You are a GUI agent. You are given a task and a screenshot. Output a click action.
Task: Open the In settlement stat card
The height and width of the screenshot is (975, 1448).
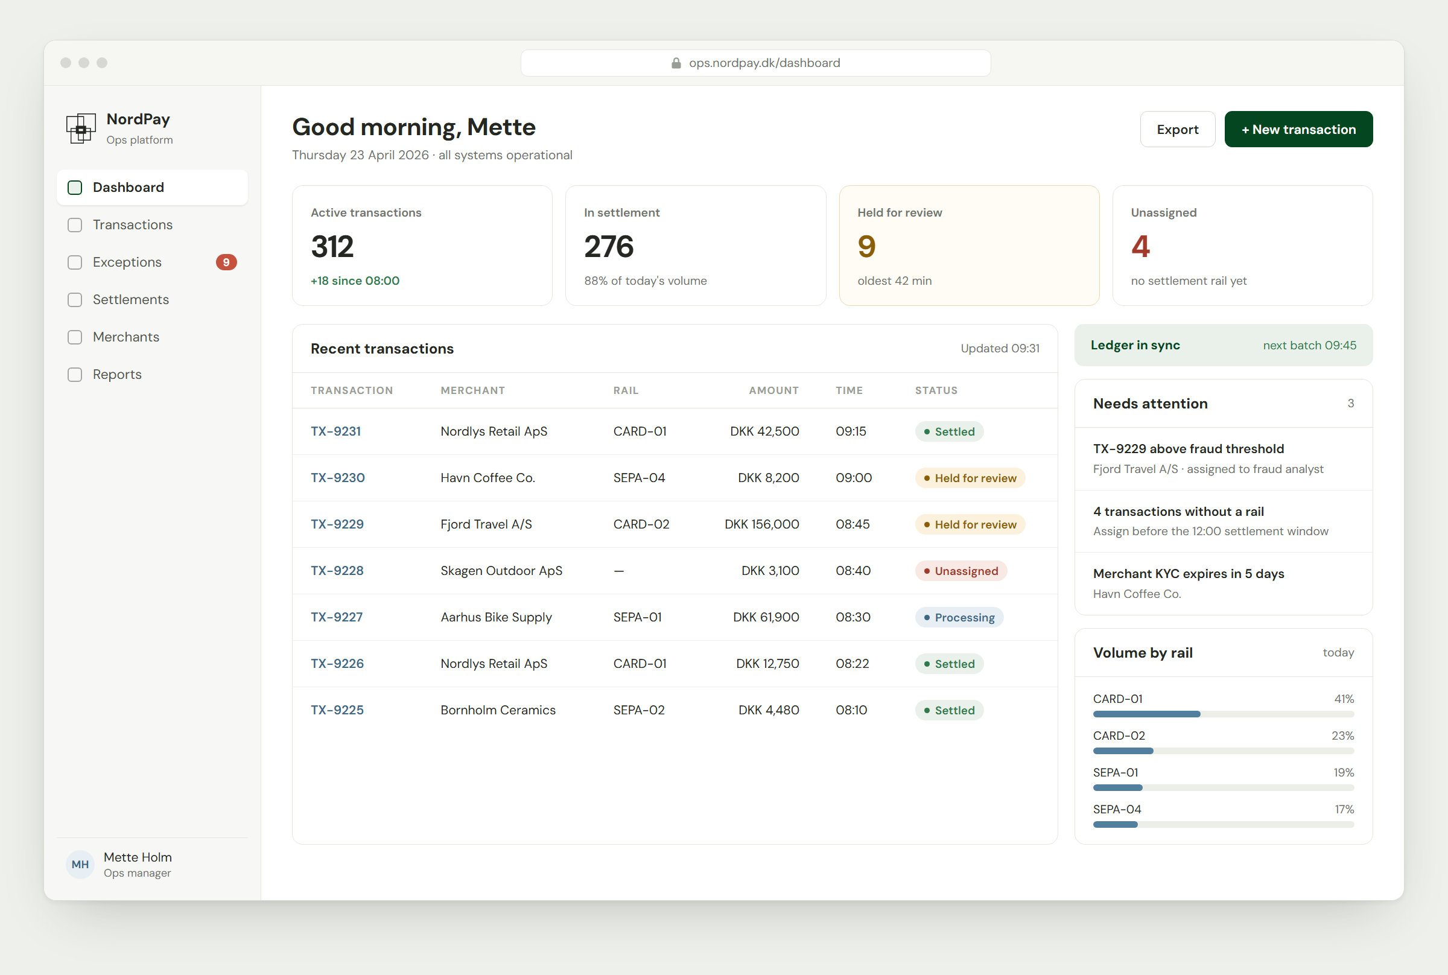pyautogui.click(x=695, y=246)
